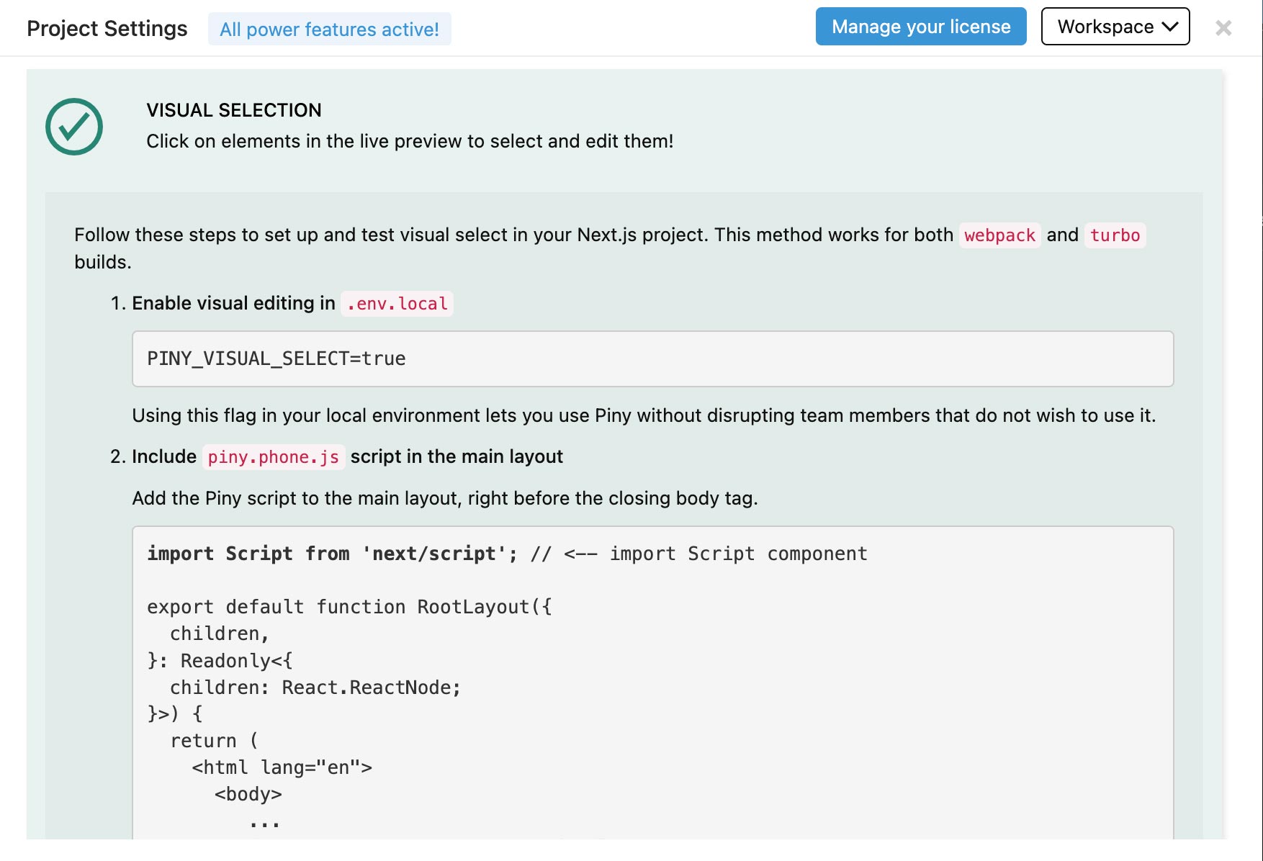
Task: Click the Project Settings title
Action: tap(107, 28)
